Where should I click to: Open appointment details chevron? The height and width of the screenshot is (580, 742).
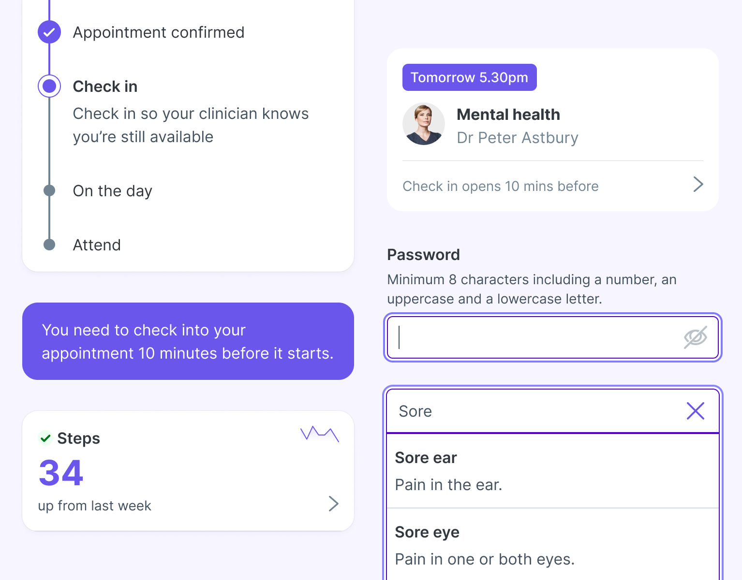[x=697, y=184]
